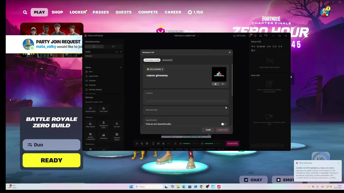The height and width of the screenshot is (193, 344).
Task: Open the CHAT button in Fortnite
Action: point(253,180)
